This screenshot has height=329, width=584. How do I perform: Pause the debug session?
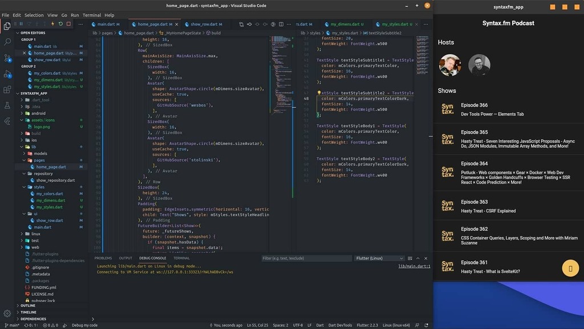tap(21, 24)
